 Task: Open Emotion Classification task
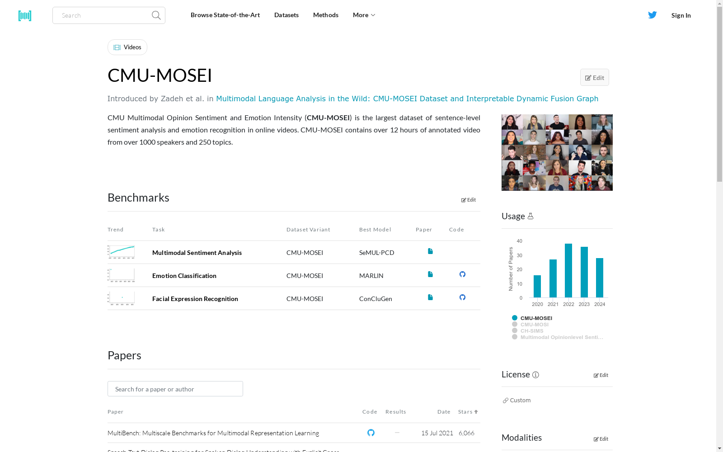[x=184, y=276]
